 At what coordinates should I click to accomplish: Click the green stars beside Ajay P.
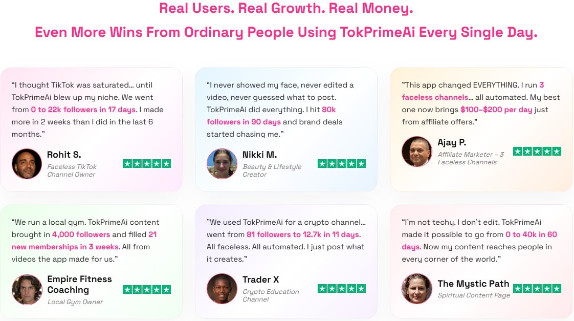(x=537, y=152)
